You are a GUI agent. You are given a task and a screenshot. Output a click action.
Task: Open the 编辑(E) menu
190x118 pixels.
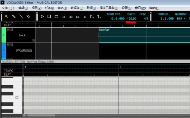pyautogui.click(x=23, y=8)
